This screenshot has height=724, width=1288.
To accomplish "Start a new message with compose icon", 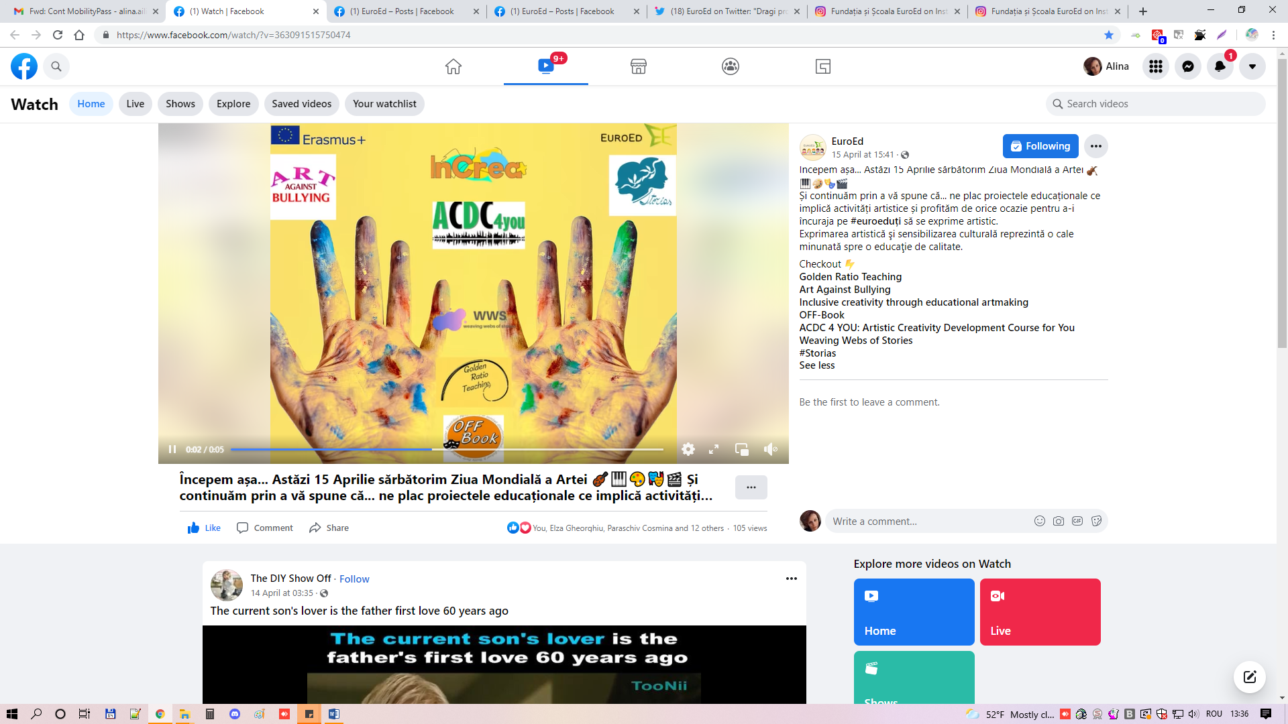I will coord(1250,677).
